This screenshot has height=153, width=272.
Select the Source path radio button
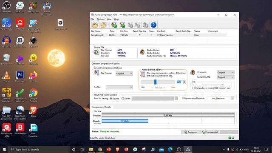click(111, 99)
